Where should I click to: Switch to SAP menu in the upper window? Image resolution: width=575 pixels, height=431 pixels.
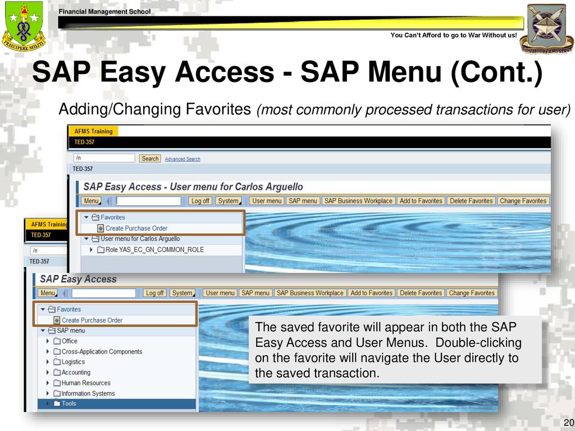coord(303,201)
